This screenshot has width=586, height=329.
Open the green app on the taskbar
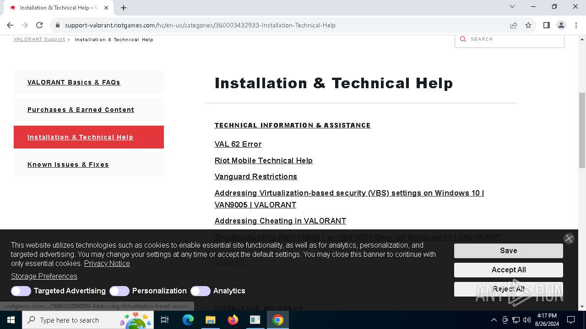pyautogui.click(x=255, y=320)
